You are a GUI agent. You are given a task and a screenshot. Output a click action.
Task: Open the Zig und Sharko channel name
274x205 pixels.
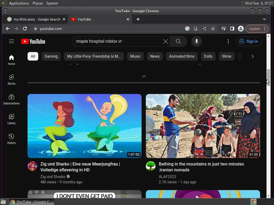53,177
